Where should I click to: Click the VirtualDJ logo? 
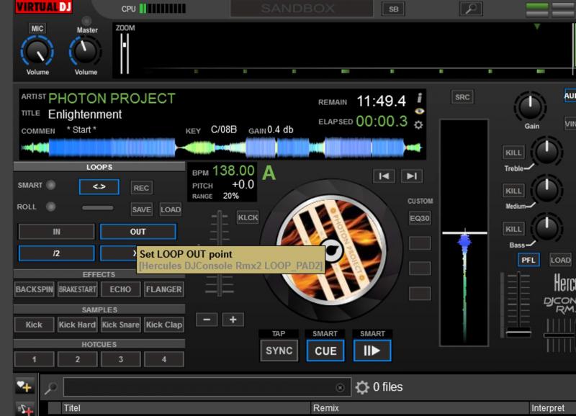pos(44,6)
